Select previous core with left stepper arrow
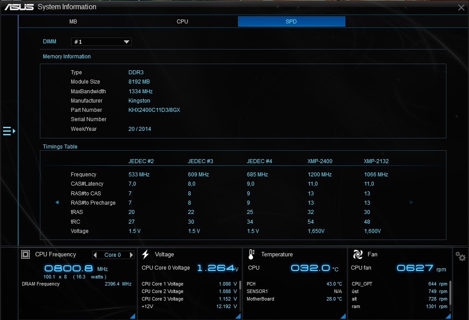This screenshot has height=320, width=469. point(95,255)
